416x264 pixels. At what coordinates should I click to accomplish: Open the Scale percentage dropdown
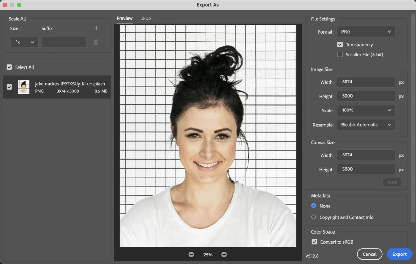(366, 110)
